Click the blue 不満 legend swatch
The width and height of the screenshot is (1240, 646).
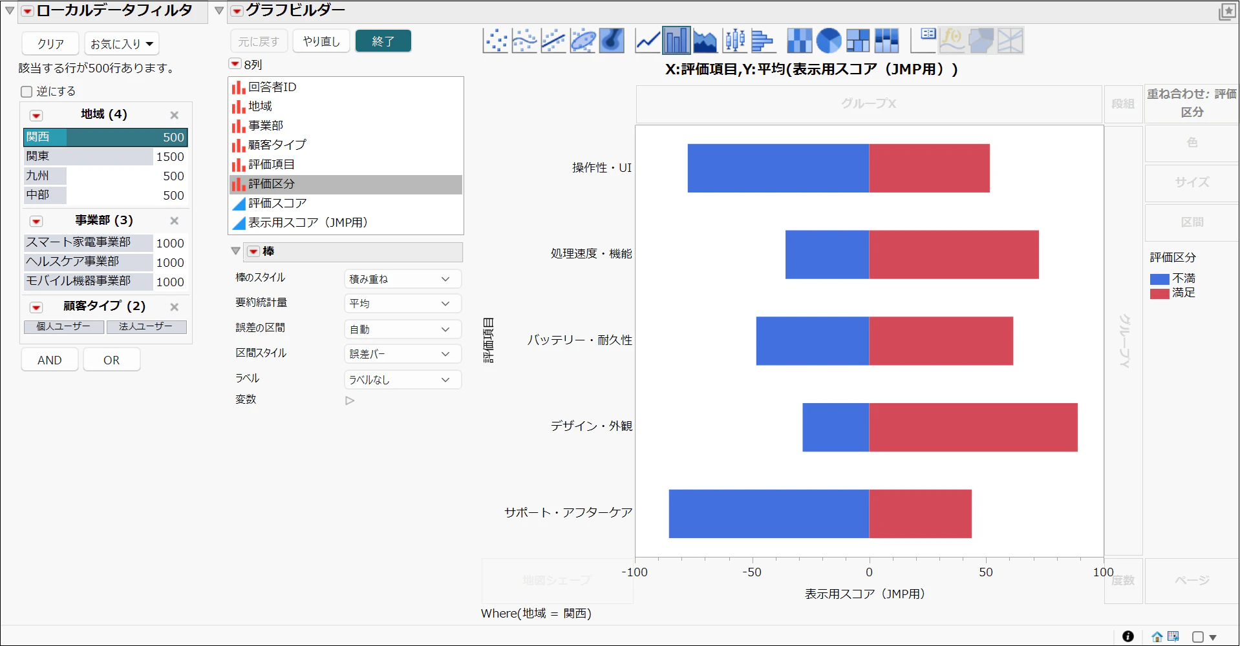coord(1160,279)
